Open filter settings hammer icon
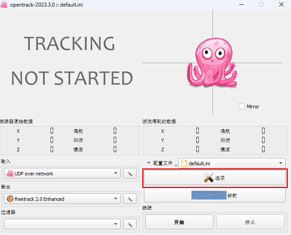Screen dimensions: 291x235 [x=130, y=224]
